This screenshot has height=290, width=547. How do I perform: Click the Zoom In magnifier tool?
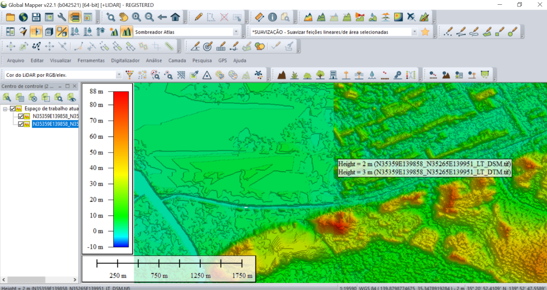[137, 17]
